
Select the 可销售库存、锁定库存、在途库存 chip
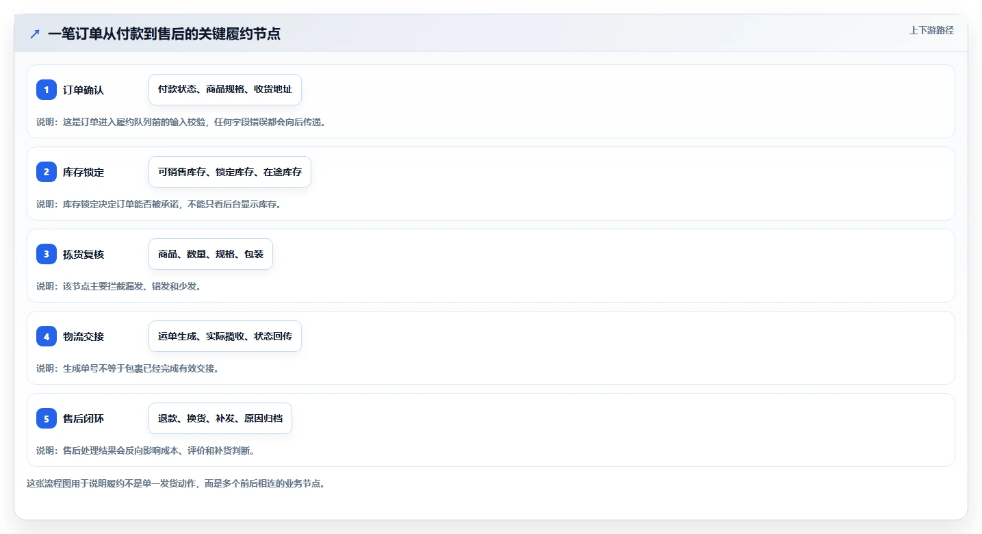(230, 172)
